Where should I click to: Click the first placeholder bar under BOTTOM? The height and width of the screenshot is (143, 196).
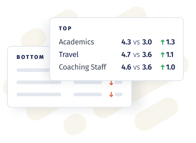pyautogui.click(x=33, y=70)
